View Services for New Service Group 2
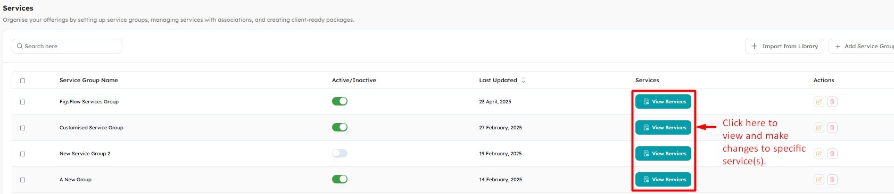The image size is (894, 194). click(x=663, y=153)
